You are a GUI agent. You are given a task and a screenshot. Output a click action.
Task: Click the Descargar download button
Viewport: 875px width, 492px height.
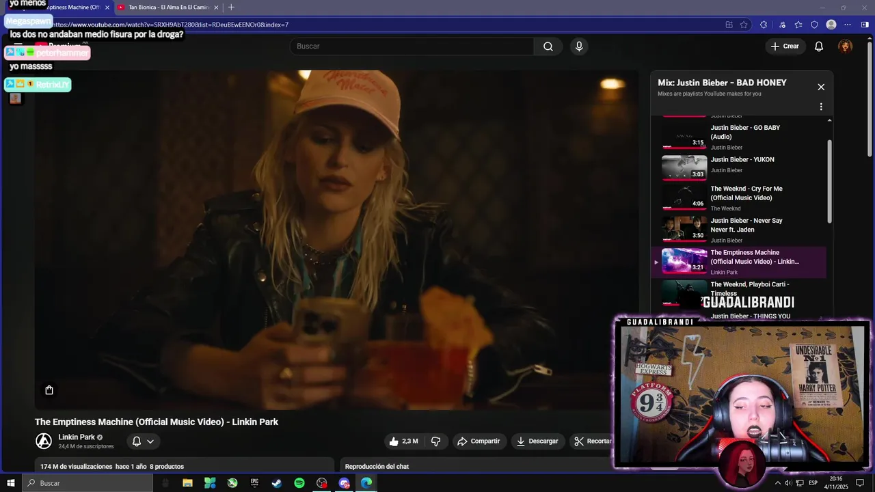[x=537, y=441]
